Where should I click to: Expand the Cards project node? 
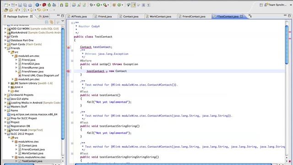(5, 36)
